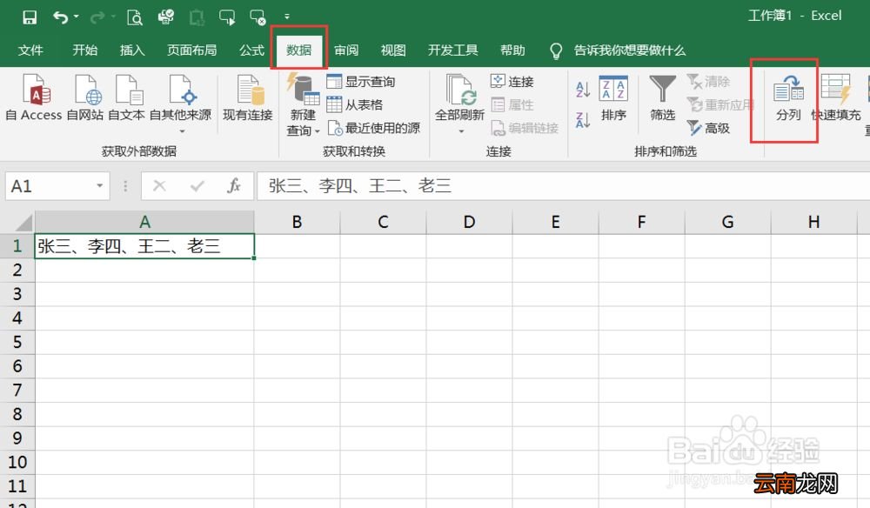Switch to the 公式 ribbon tab
Image resolution: width=870 pixels, height=508 pixels.
click(x=252, y=50)
